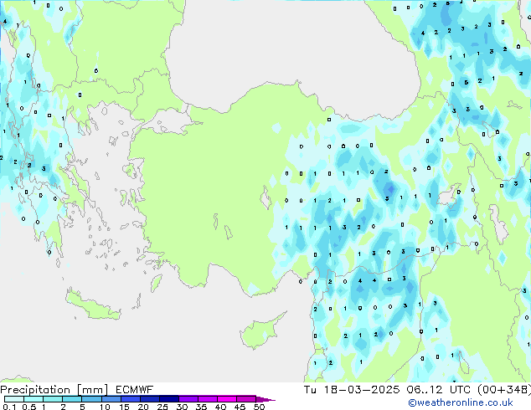The width and height of the screenshot is (531, 410).
Task: Click the 15–20 mm legend swatch
Action: coord(130,399)
